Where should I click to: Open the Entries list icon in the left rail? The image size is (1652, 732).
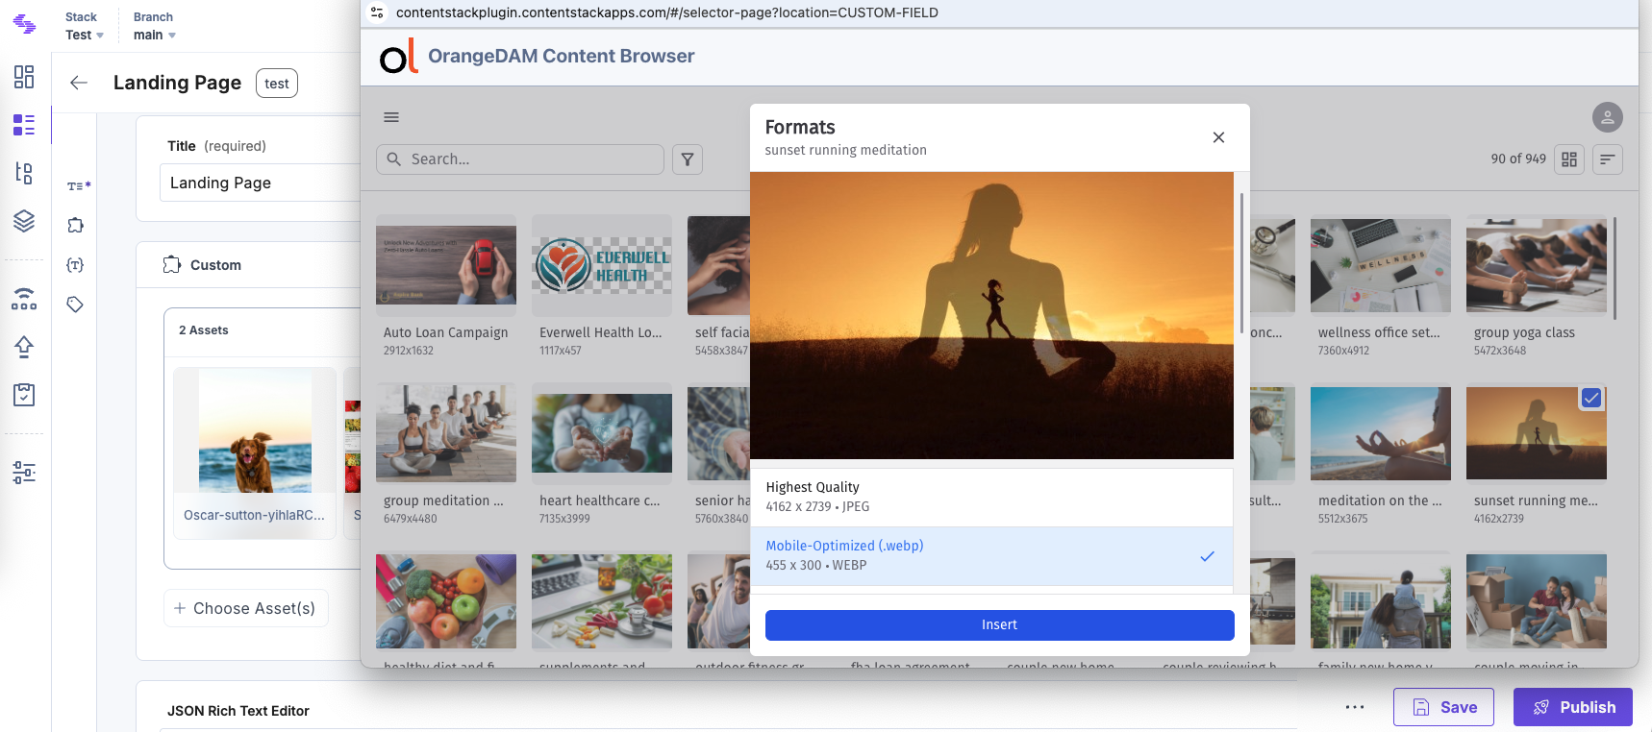click(x=24, y=125)
